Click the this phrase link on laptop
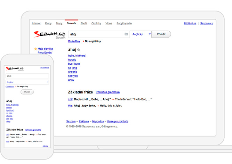The image size is (232, 164). click(70, 106)
